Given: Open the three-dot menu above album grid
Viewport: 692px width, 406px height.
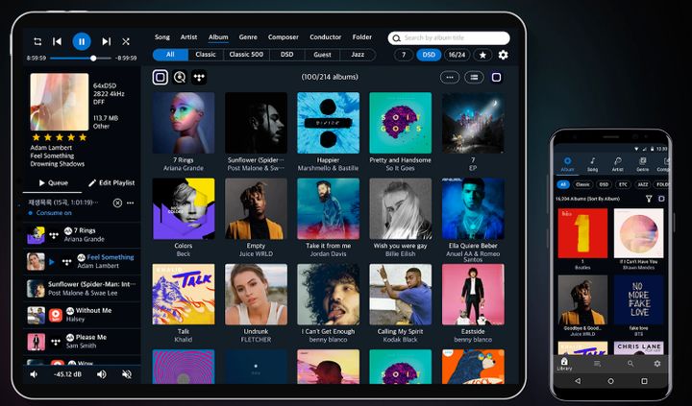Looking at the screenshot, I should point(449,77).
